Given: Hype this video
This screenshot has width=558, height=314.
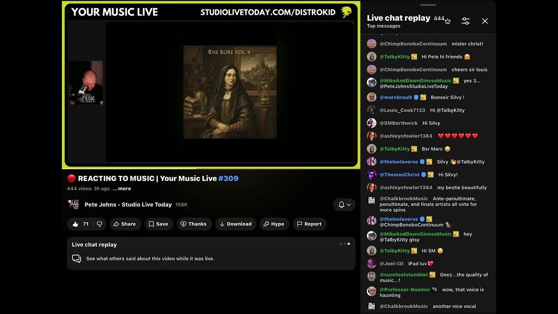Looking at the screenshot, I should (274, 224).
